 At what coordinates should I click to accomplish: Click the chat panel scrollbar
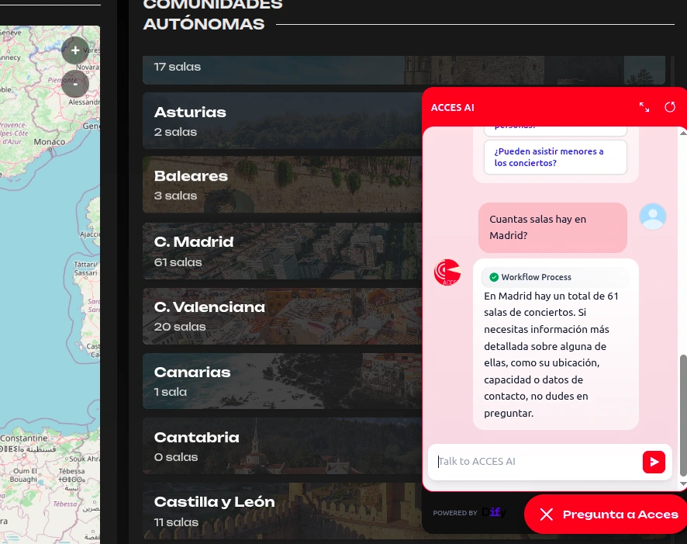(683, 415)
